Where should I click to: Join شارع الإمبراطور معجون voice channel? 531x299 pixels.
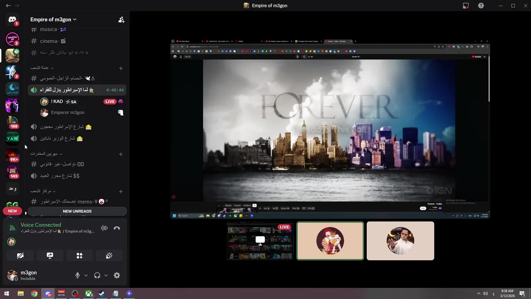77,127
